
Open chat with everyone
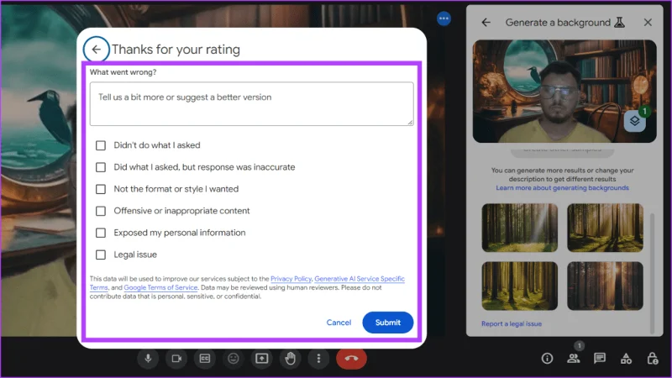(x=600, y=359)
